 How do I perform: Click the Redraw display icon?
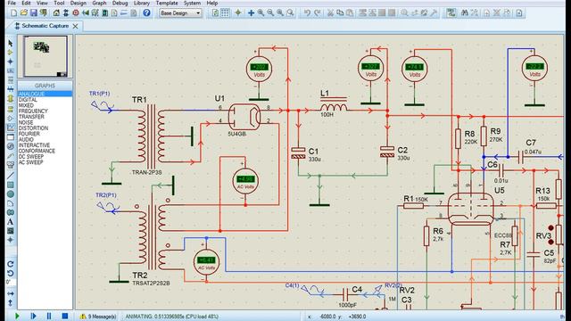pyautogui.click(x=215, y=13)
